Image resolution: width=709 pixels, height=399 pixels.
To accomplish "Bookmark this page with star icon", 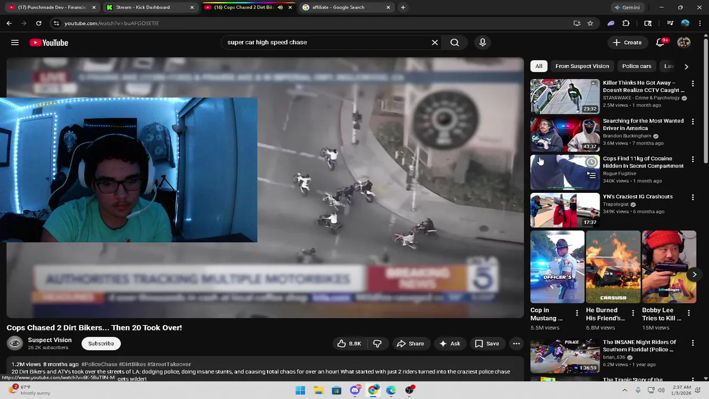I will point(590,23).
